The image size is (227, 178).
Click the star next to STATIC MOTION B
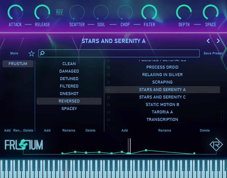pyautogui.click(x=109, y=105)
